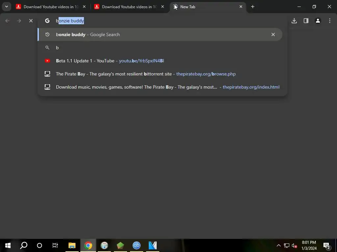Open the Chrome three-dot menu

(x=330, y=21)
